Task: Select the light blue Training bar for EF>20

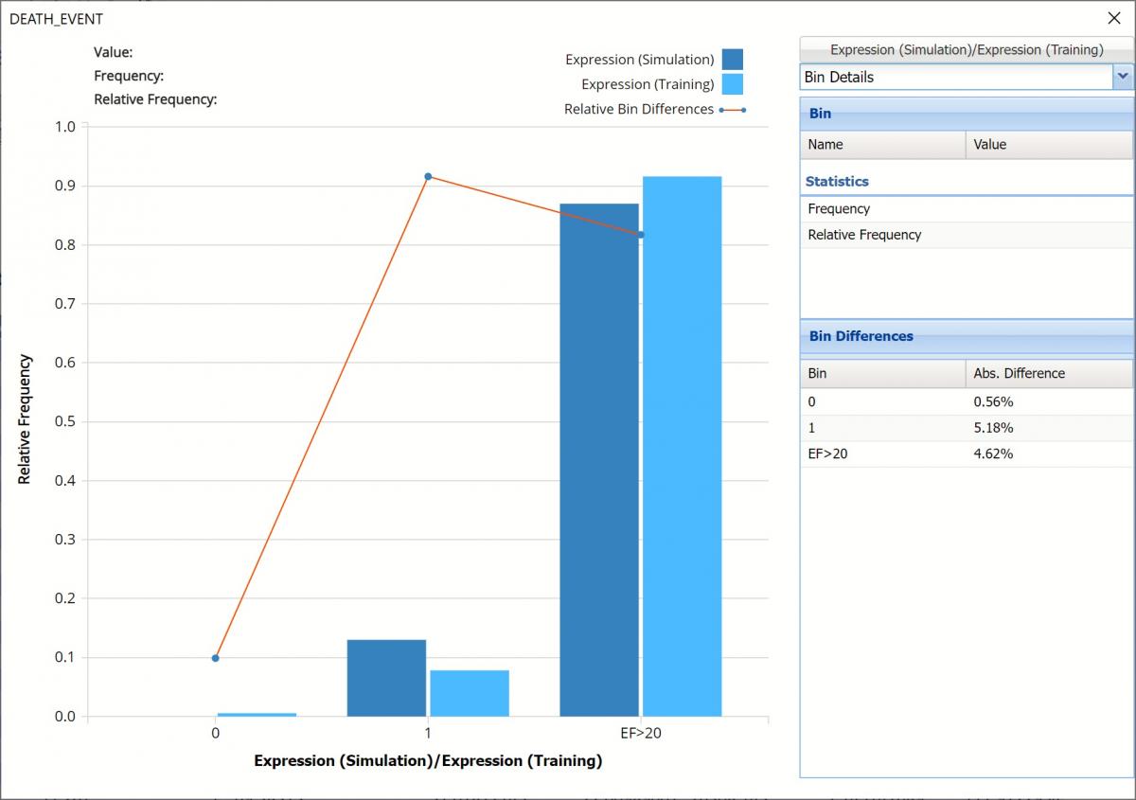Action: [682, 446]
